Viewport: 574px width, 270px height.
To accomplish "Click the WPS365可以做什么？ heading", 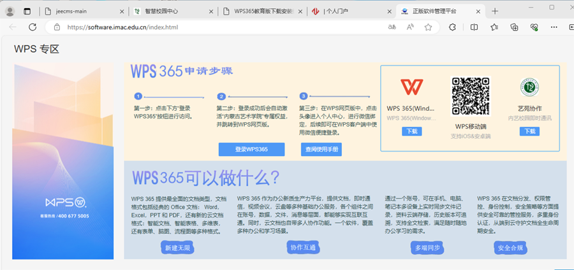I will [206, 178].
